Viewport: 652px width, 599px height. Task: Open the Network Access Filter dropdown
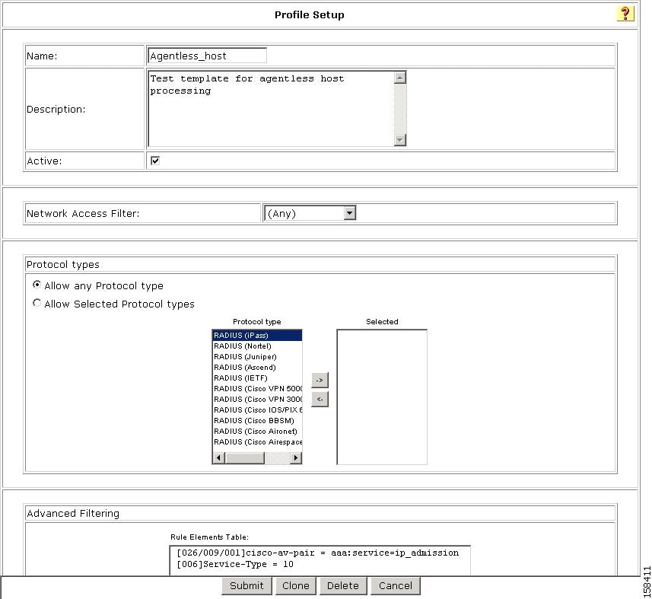click(310, 213)
